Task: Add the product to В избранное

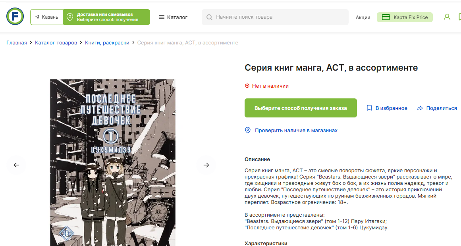Action: 387,108
